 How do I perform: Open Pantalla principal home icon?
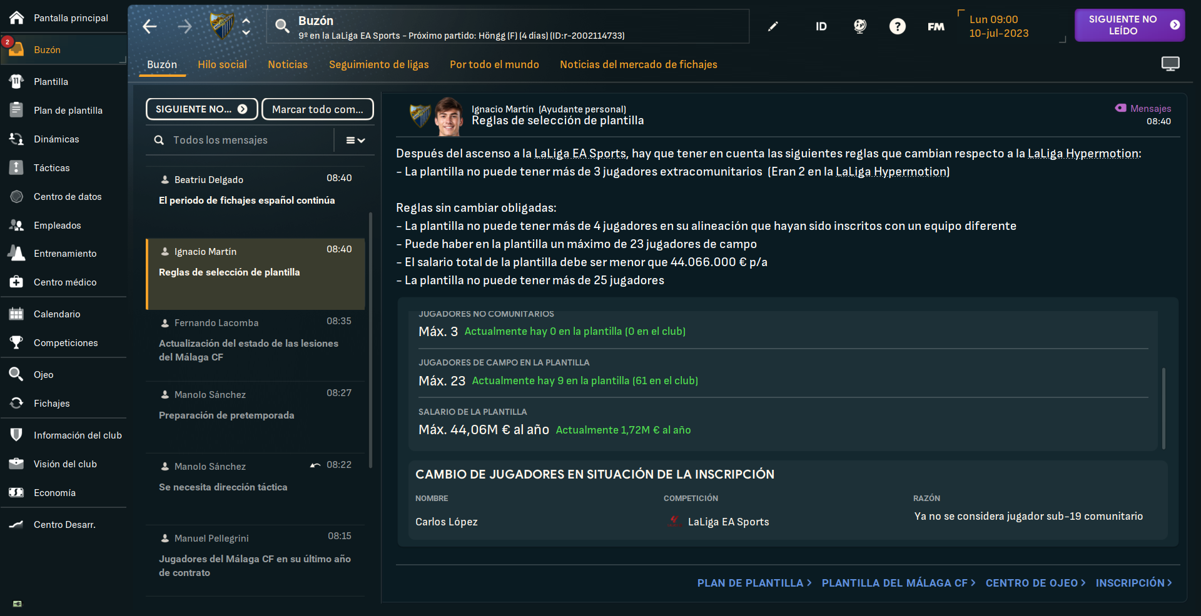17,17
